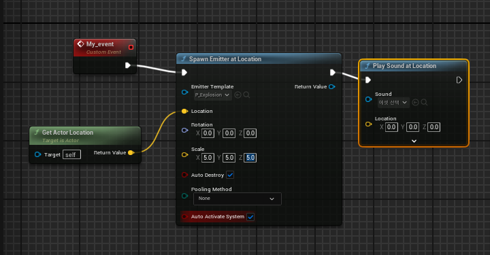490x255 pixels.
Task: Browse to P_Explosion in content browser
Action: (246, 95)
